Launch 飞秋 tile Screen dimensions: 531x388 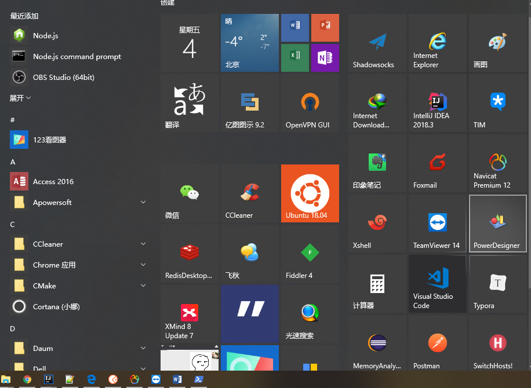(x=250, y=254)
